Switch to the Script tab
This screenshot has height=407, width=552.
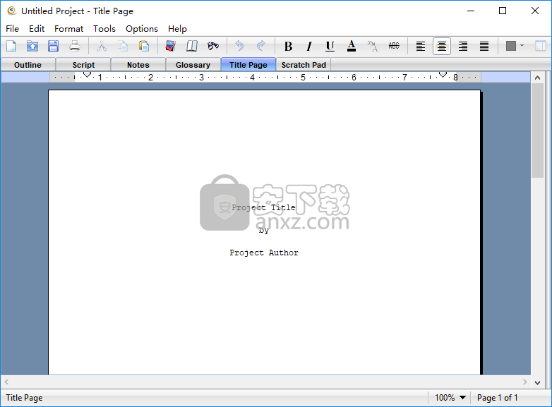83,65
